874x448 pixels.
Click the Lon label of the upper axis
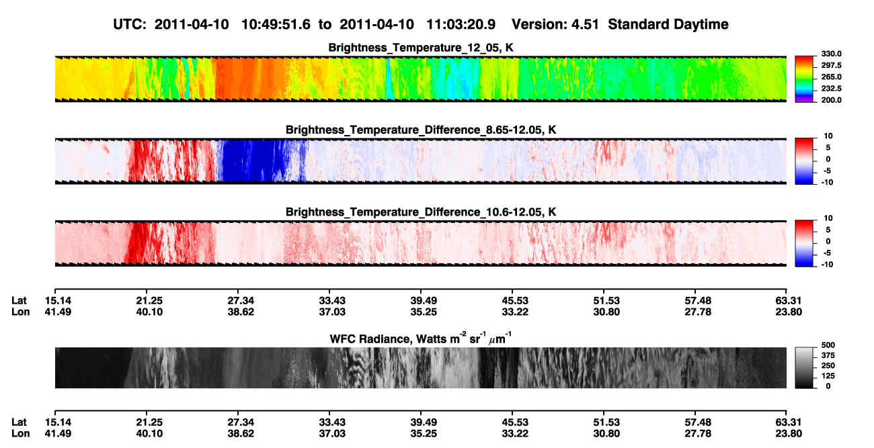(x=20, y=312)
